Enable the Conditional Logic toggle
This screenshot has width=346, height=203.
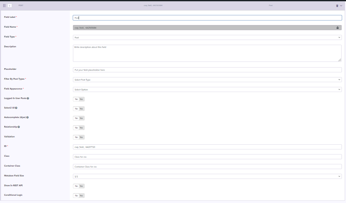click(79, 196)
